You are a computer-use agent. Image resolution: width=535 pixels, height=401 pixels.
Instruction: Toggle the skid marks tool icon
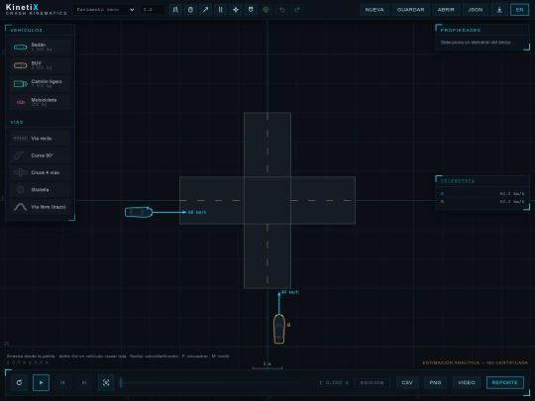pyautogui.click(x=220, y=10)
